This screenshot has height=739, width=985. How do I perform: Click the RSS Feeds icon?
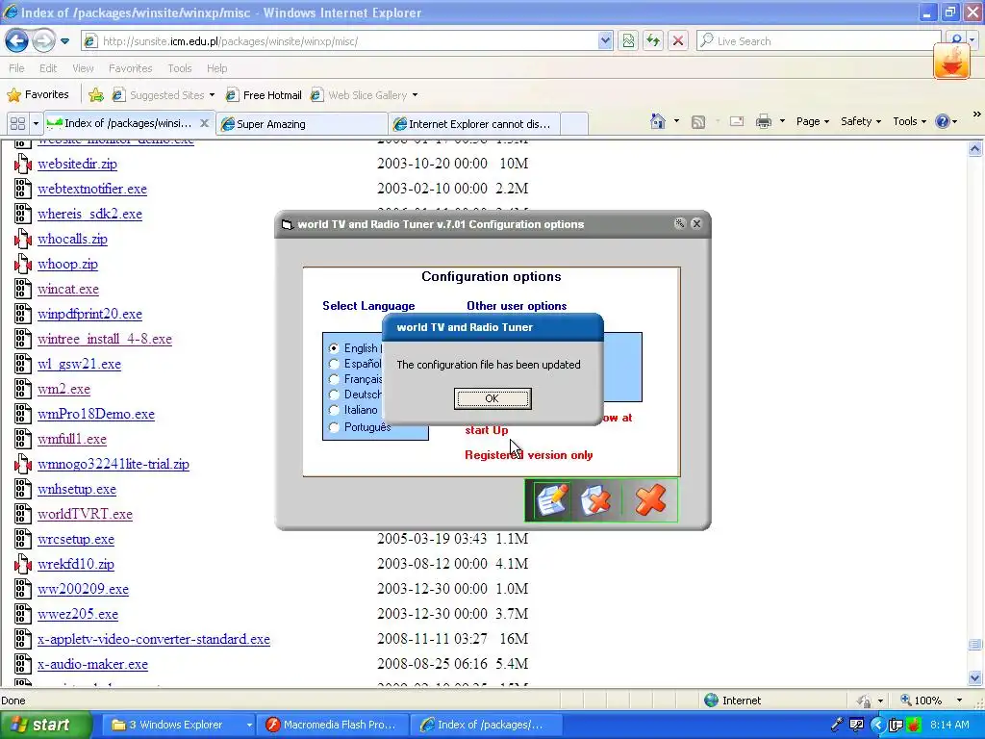click(698, 122)
